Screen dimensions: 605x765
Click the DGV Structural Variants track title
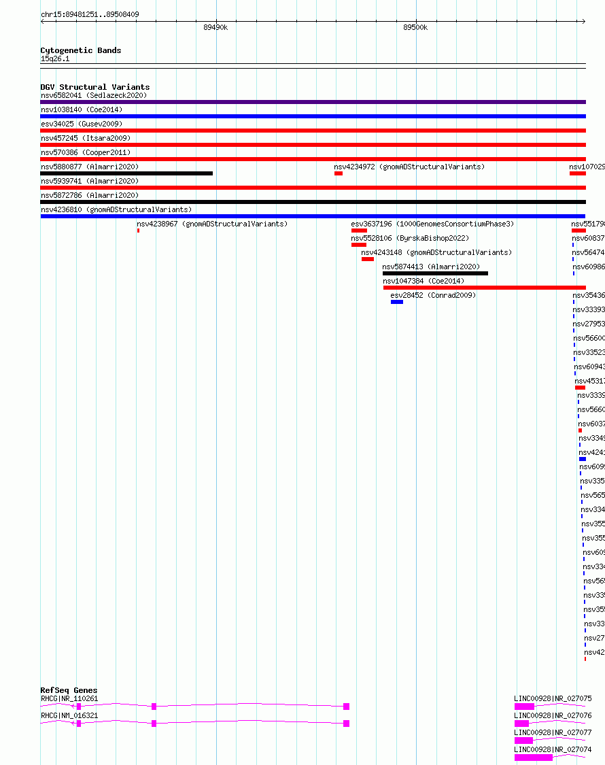(x=95, y=87)
